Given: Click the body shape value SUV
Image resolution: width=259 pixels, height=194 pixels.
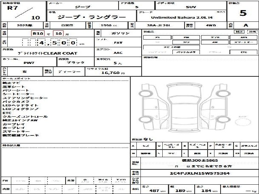Looking at the screenshot, I should point(191,7).
